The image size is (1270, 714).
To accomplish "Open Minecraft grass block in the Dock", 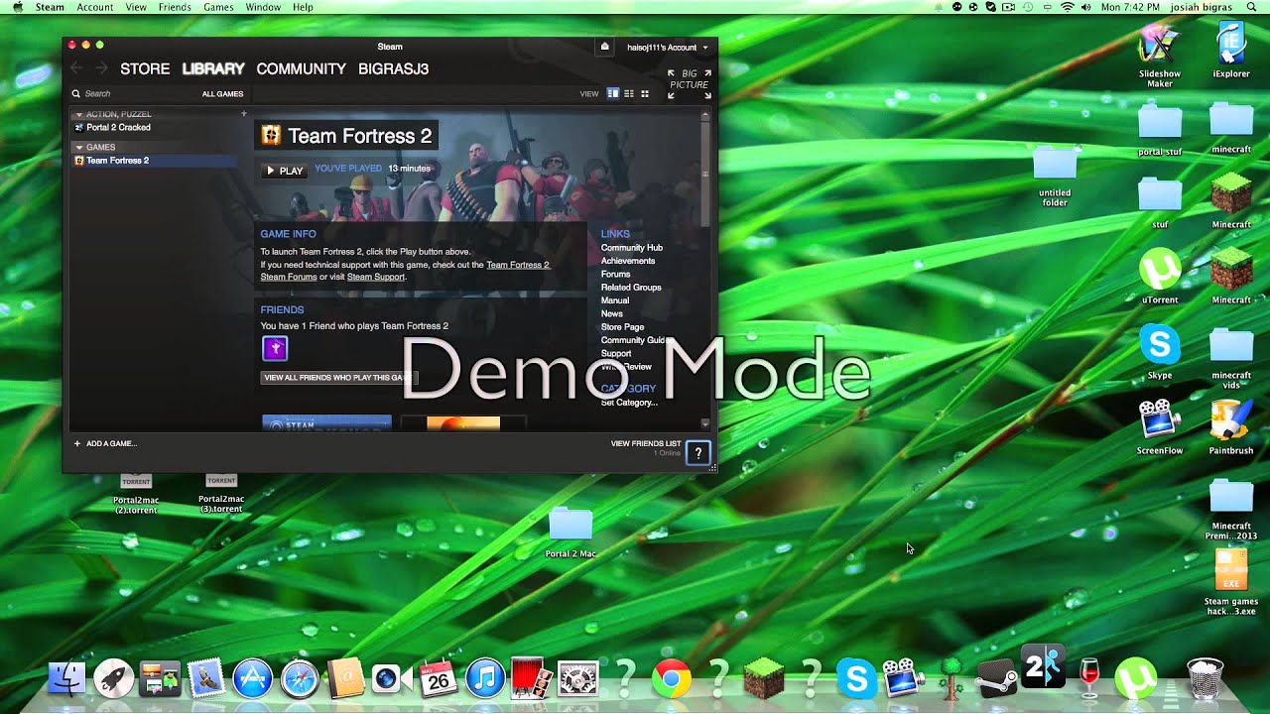I will click(764, 679).
